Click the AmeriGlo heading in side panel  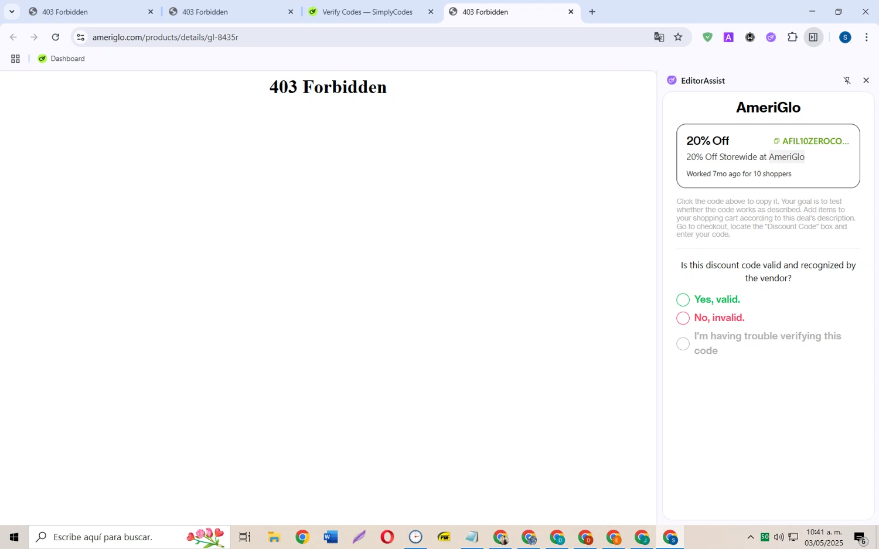click(x=768, y=107)
